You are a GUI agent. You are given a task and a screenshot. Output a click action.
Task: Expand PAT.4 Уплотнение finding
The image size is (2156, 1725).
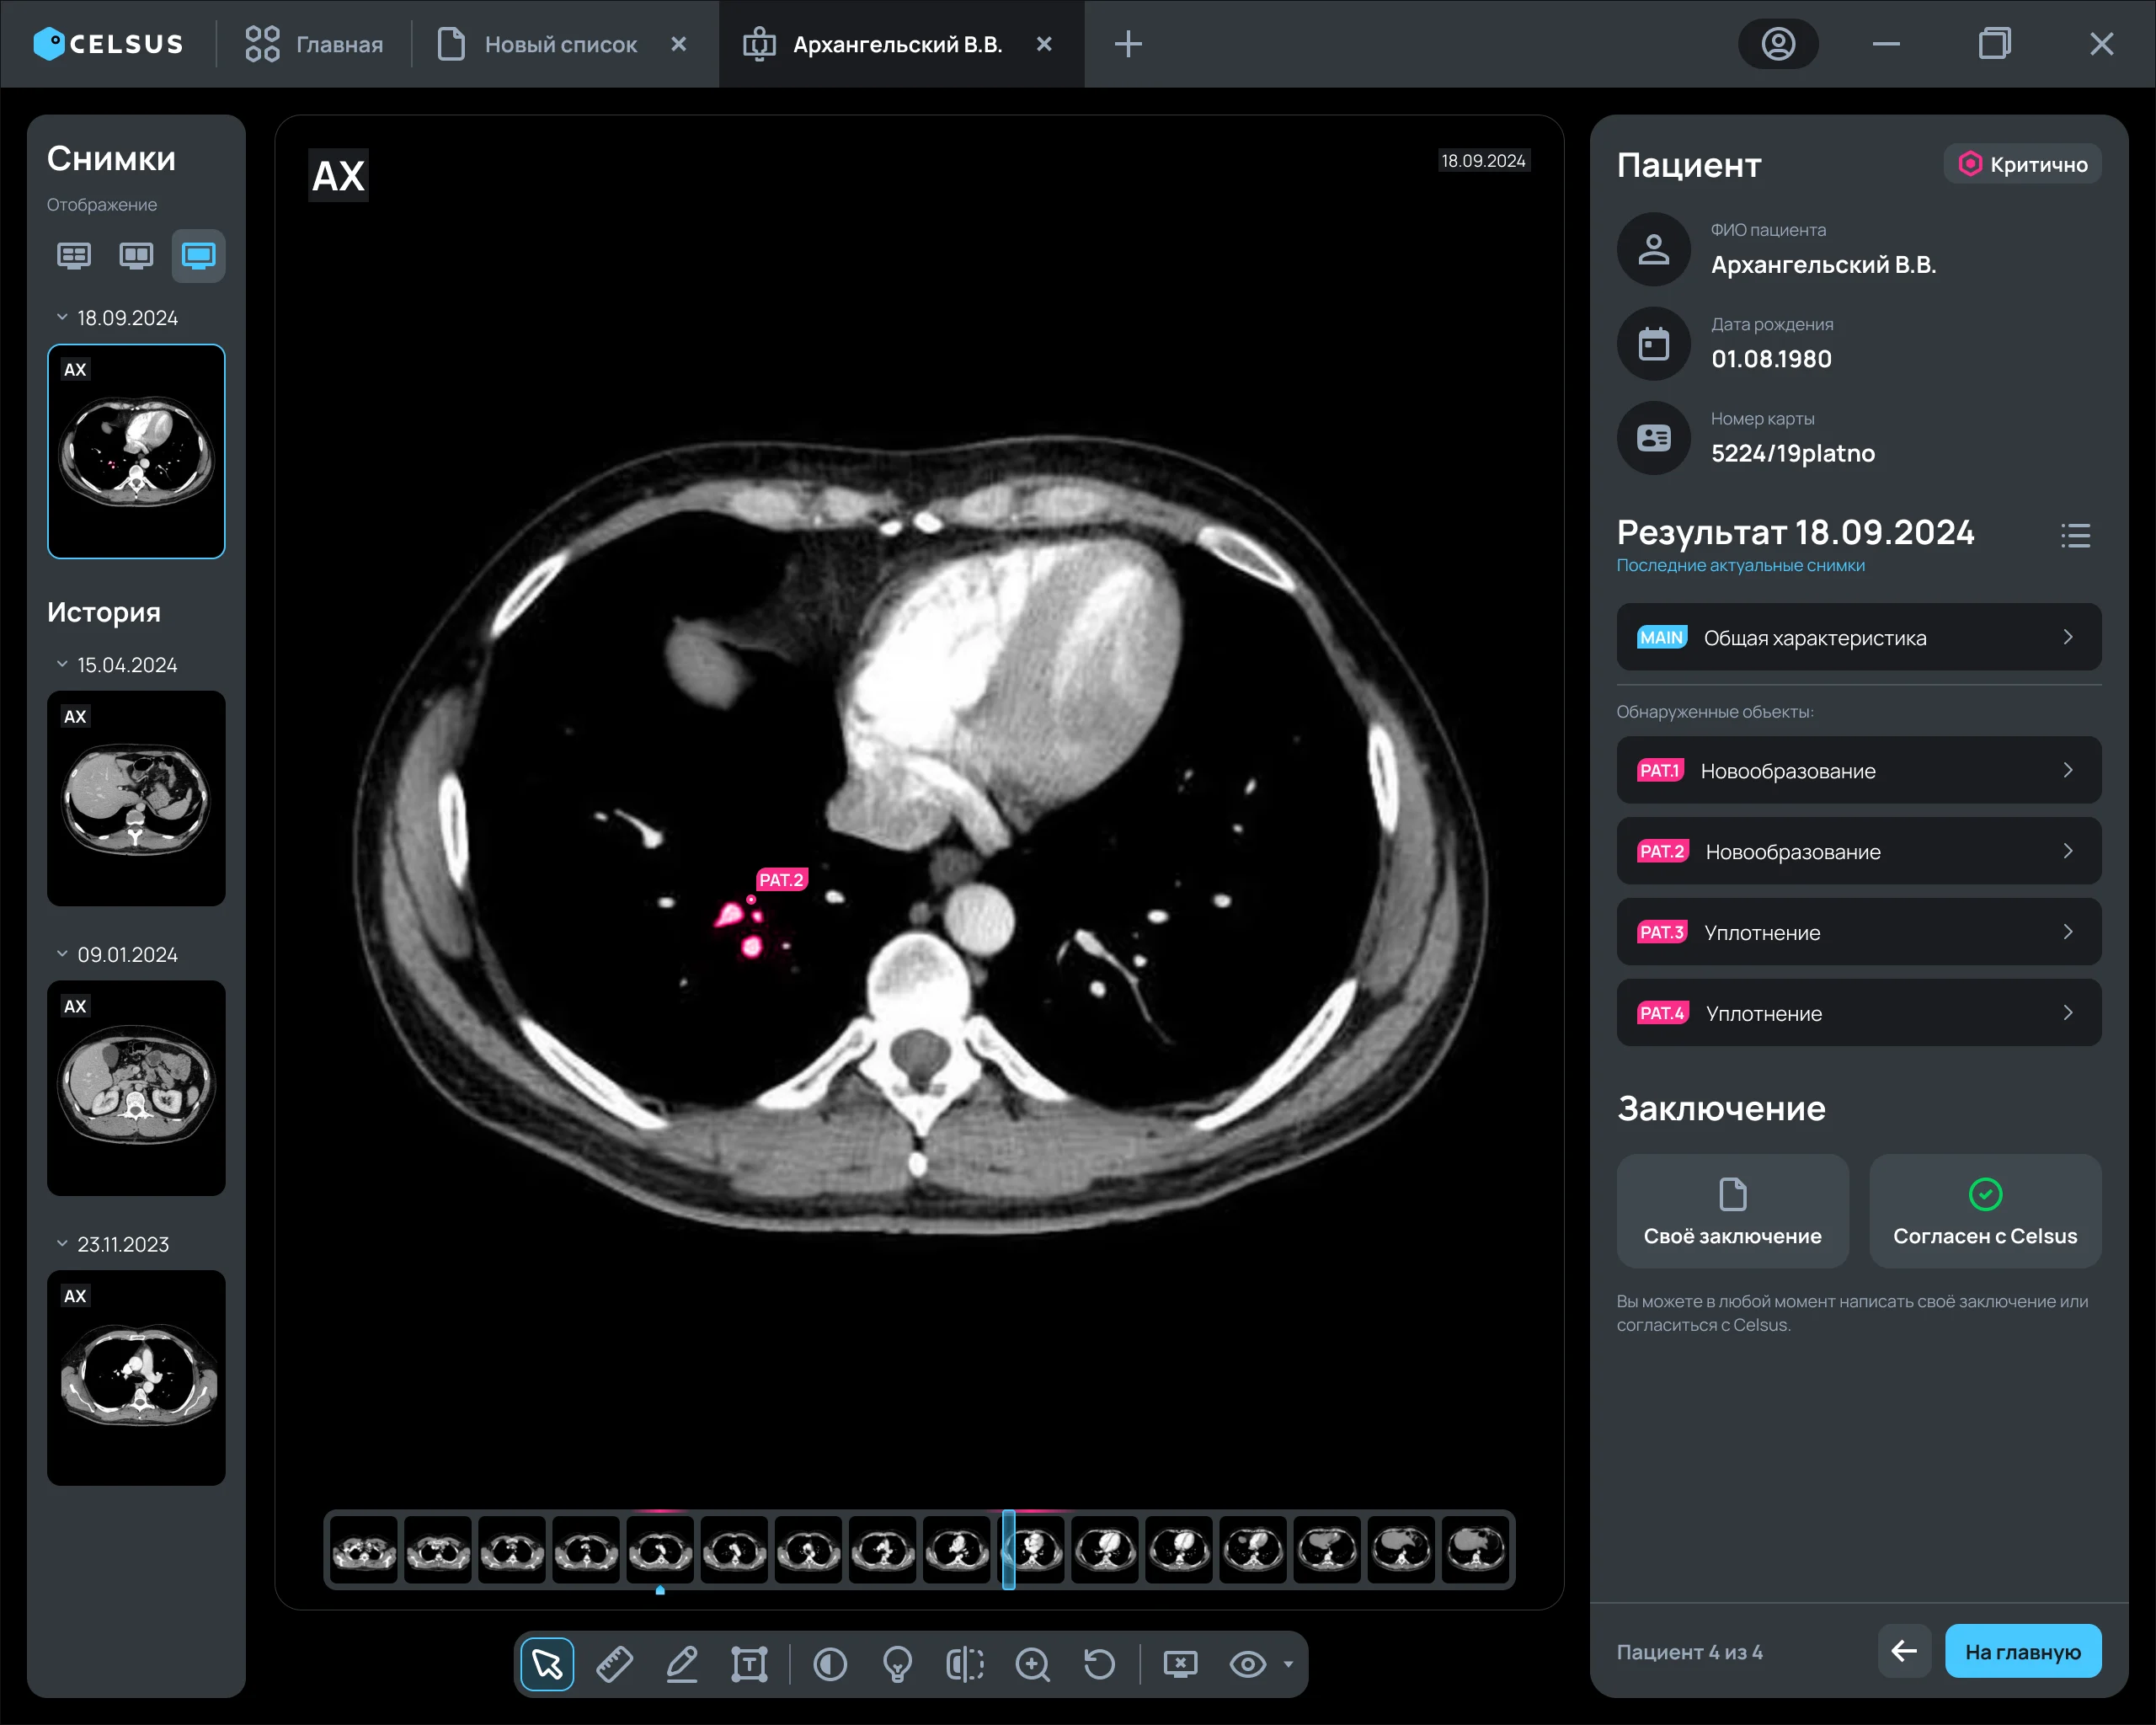[x=1859, y=1013]
